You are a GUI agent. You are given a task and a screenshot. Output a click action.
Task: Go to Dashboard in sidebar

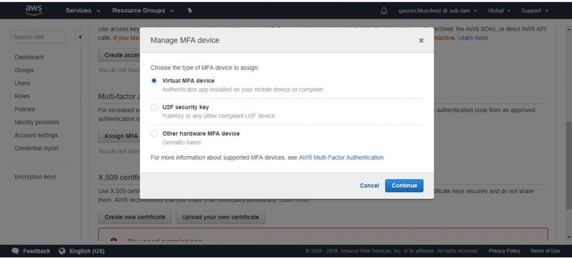pyautogui.click(x=29, y=57)
